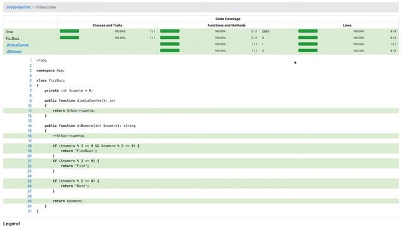This screenshot has width=402, height=226.
Task: Click FizzBuzz.php in the breadcrumb
Action: (46, 7)
